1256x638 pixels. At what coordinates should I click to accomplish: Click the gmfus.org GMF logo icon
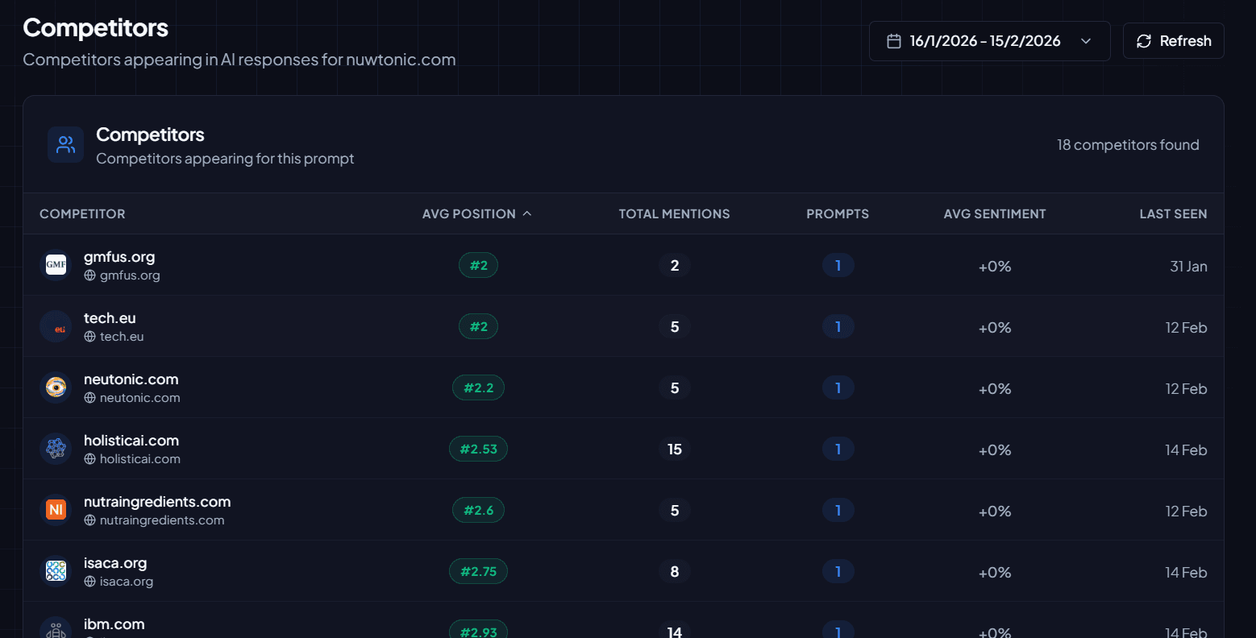pyautogui.click(x=56, y=265)
